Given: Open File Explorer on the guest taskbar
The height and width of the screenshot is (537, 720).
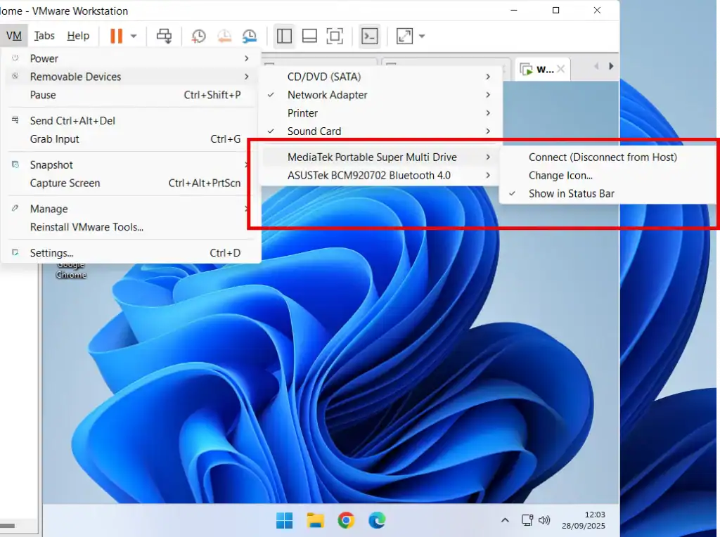Looking at the screenshot, I should 316,520.
